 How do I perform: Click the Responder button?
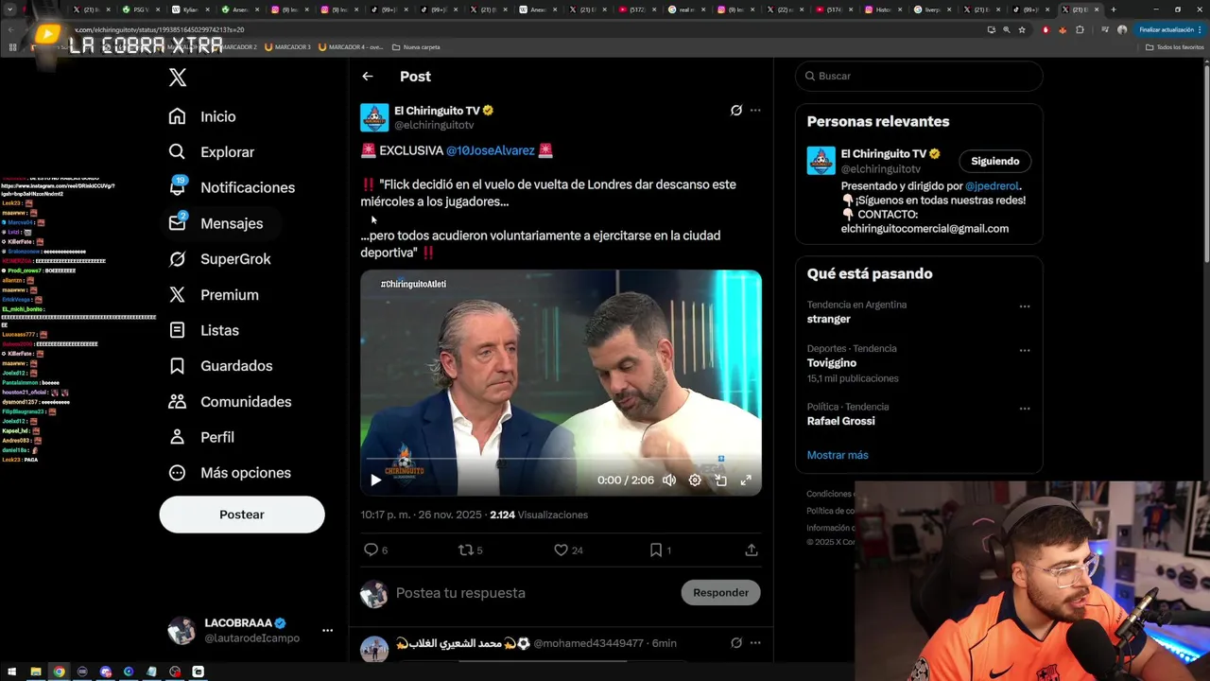720,593
